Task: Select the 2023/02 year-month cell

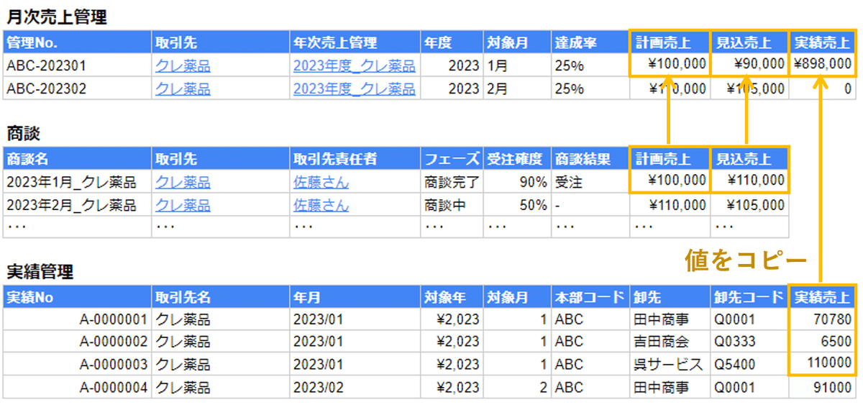Action: click(355, 388)
